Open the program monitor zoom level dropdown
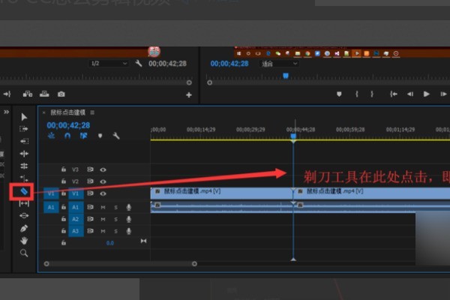The height and width of the screenshot is (300, 450). tap(279, 64)
